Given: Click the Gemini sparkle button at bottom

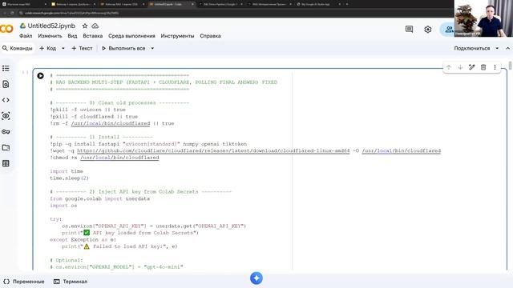Looking at the screenshot, I should pos(256,278).
